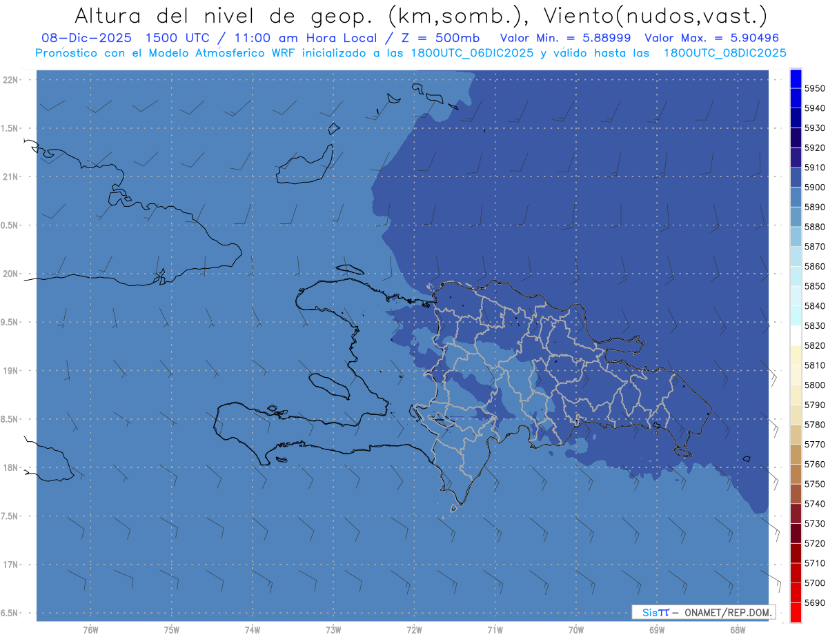Click the bright blue swatch above 5950
828x639 pixels.
point(796,79)
